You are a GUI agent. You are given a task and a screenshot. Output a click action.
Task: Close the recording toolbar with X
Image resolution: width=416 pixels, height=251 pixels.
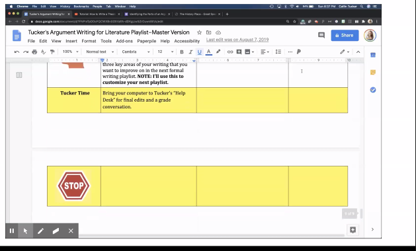(71, 231)
